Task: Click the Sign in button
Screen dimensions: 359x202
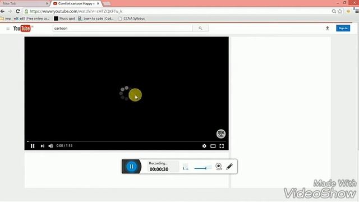Action: [x=343, y=28]
